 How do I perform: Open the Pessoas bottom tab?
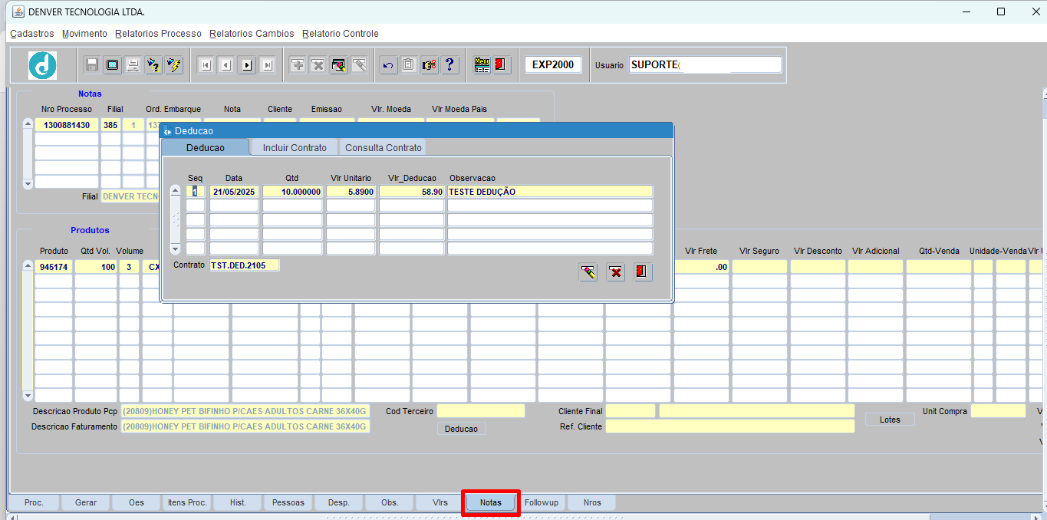[x=288, y=502]
